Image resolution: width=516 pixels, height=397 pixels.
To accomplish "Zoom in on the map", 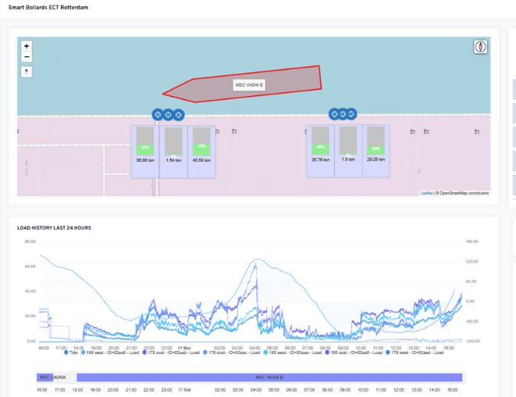I will point(27,46).
